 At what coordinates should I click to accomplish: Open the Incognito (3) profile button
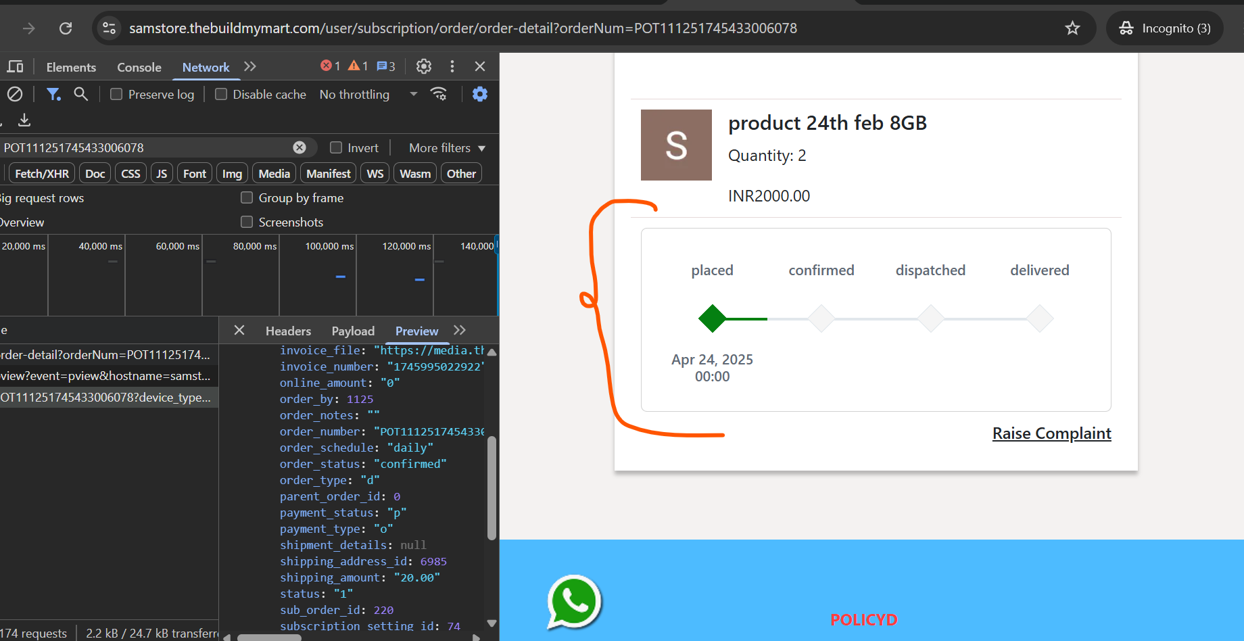pyautogui.click(x=1165, y=28)
